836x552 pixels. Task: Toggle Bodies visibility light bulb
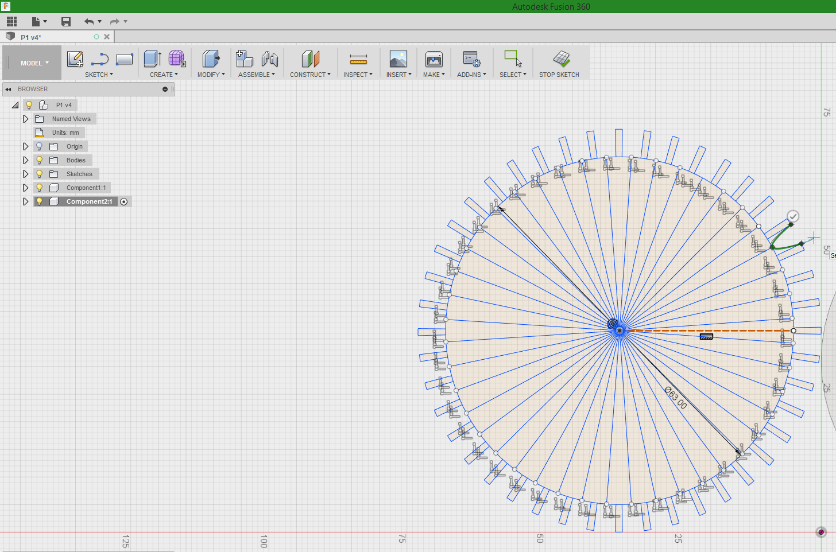(x=40, y=160)
